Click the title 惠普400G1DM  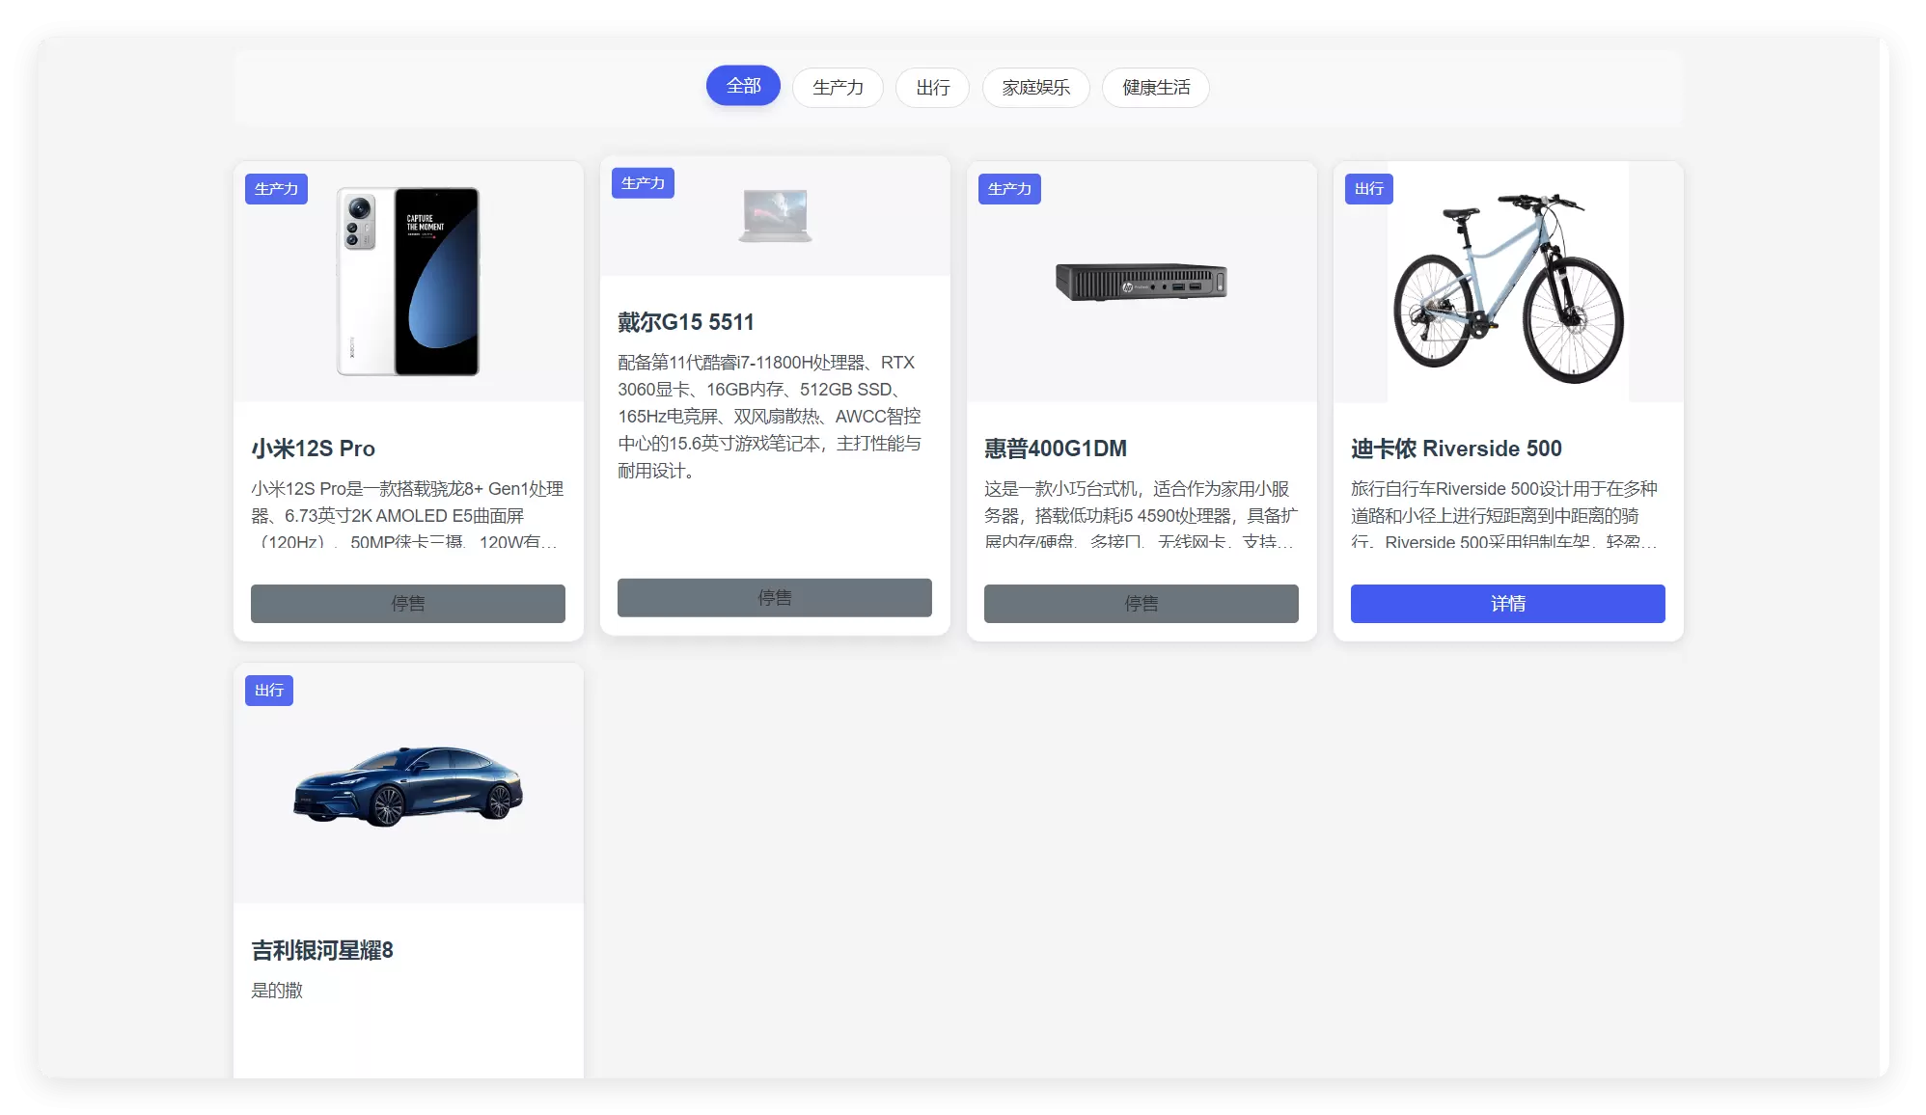click(1056, 449)
